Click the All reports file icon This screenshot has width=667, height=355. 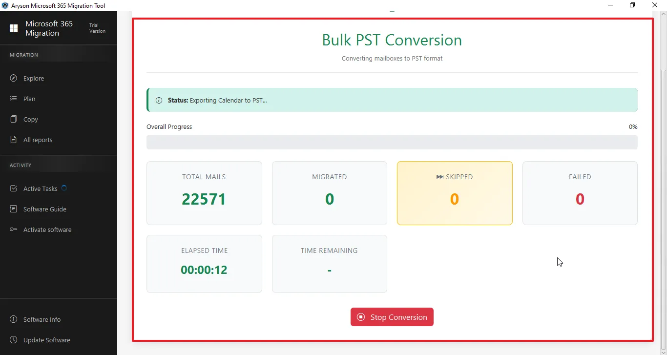14,140
